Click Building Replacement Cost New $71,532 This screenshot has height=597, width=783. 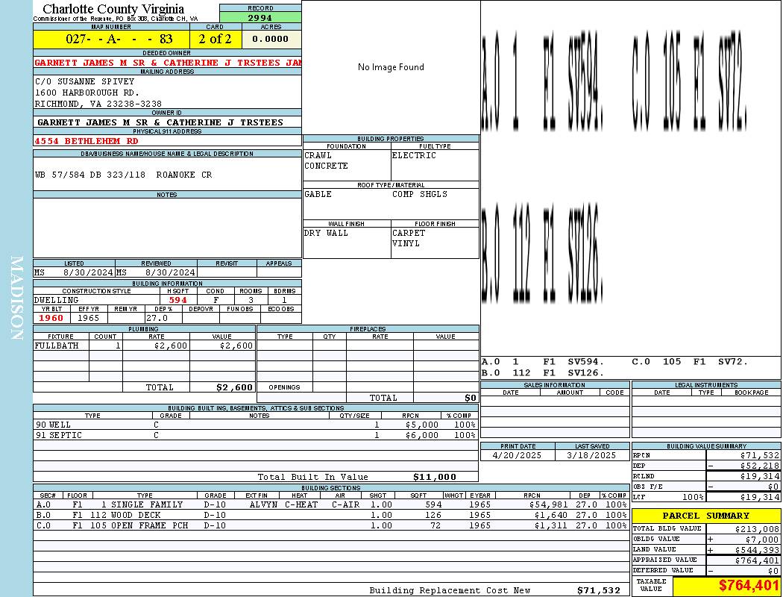pyautogui.click(x=598, y=590)
